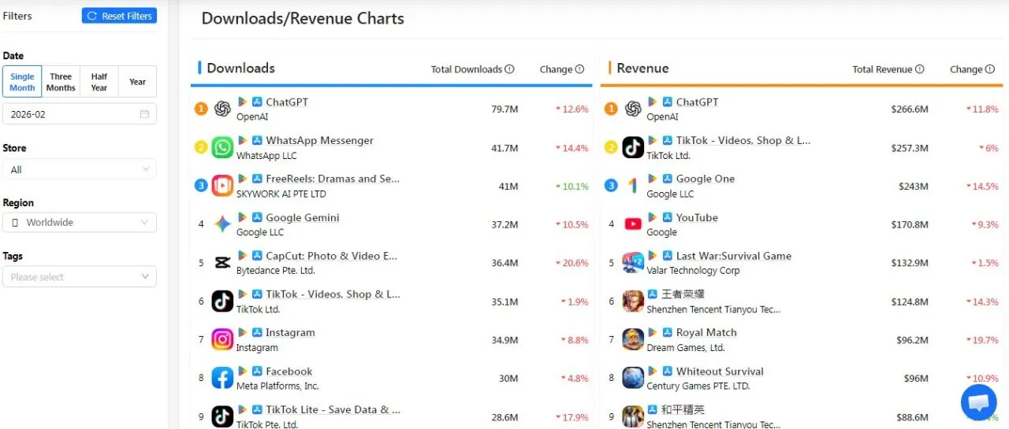Open the Store dropdown set to All

(x=80, y=169)
